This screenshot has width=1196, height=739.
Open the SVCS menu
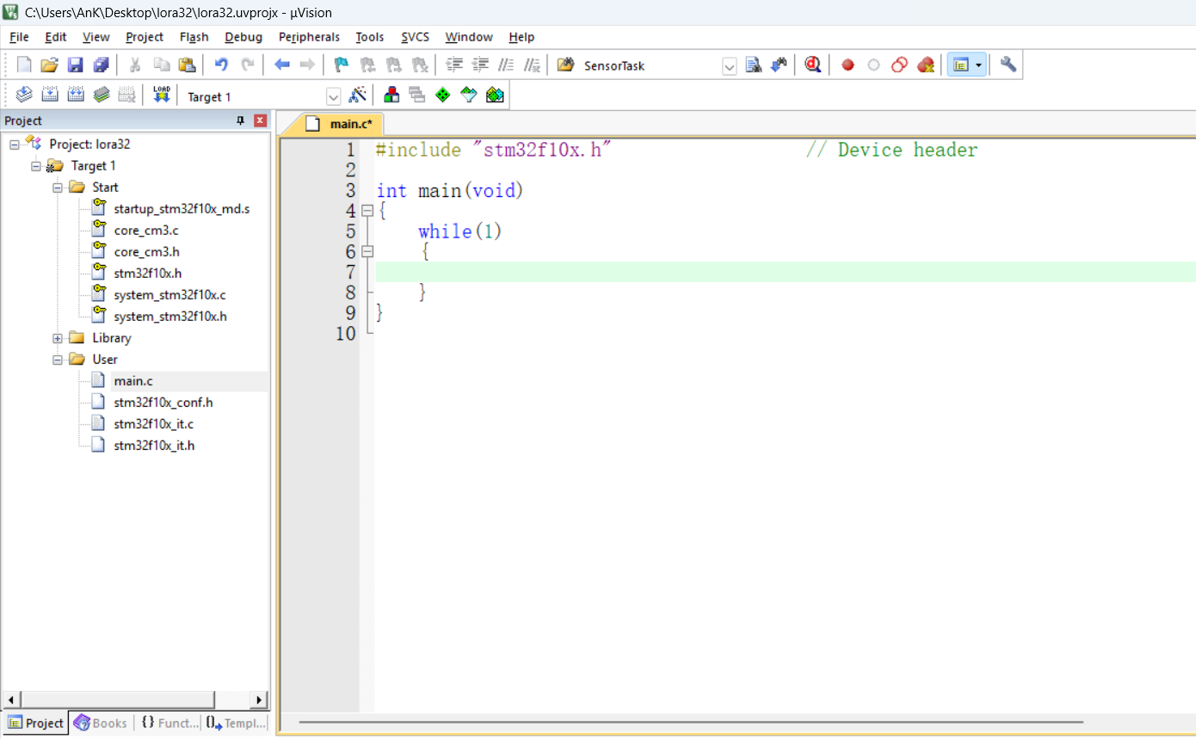point(415,37)
